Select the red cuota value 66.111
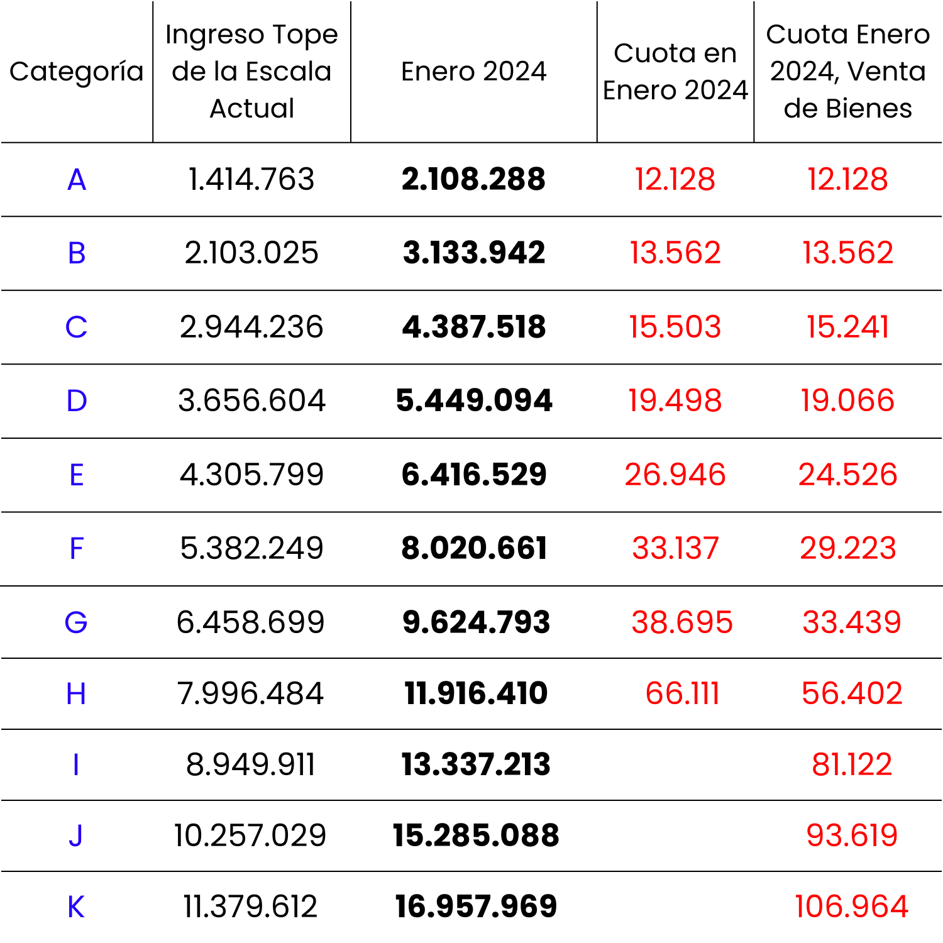 (682, 694)
